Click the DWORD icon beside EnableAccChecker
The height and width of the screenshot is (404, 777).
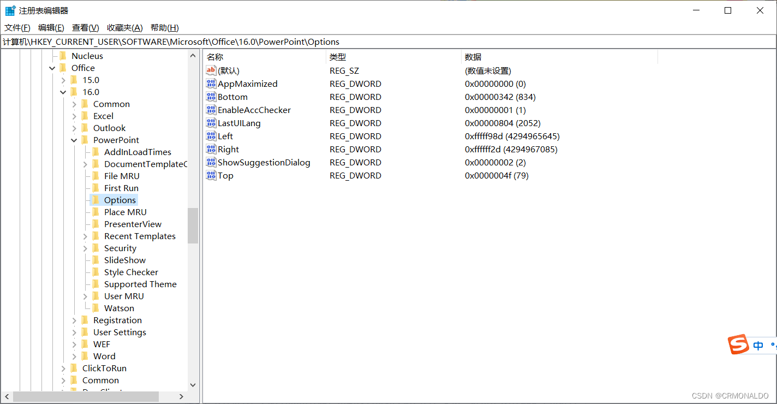[x=211, y=110]
